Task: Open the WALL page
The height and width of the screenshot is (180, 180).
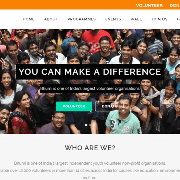Action: (x=136, y=19)
